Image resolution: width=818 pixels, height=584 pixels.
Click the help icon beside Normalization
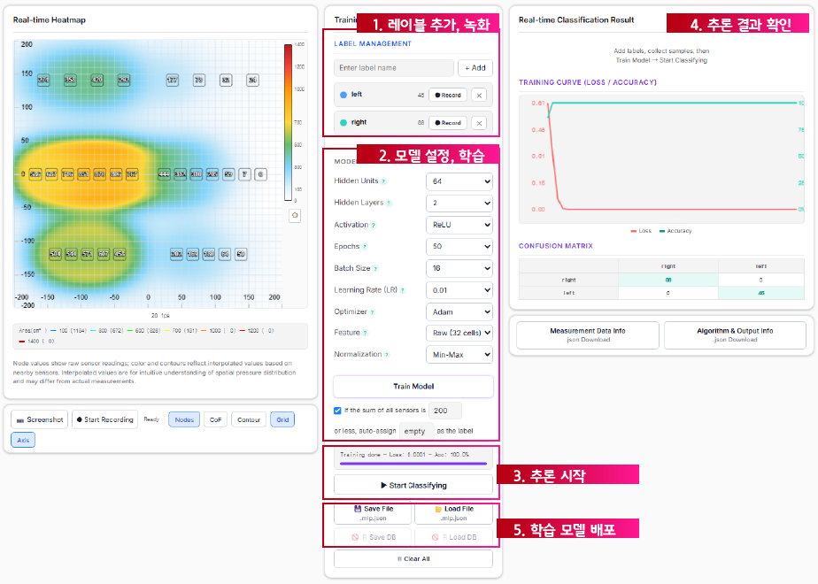tap(387, 355)
